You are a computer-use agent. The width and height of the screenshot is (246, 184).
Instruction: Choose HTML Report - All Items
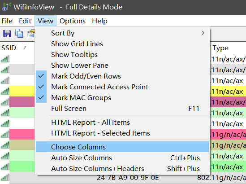(x=122, y=123)
